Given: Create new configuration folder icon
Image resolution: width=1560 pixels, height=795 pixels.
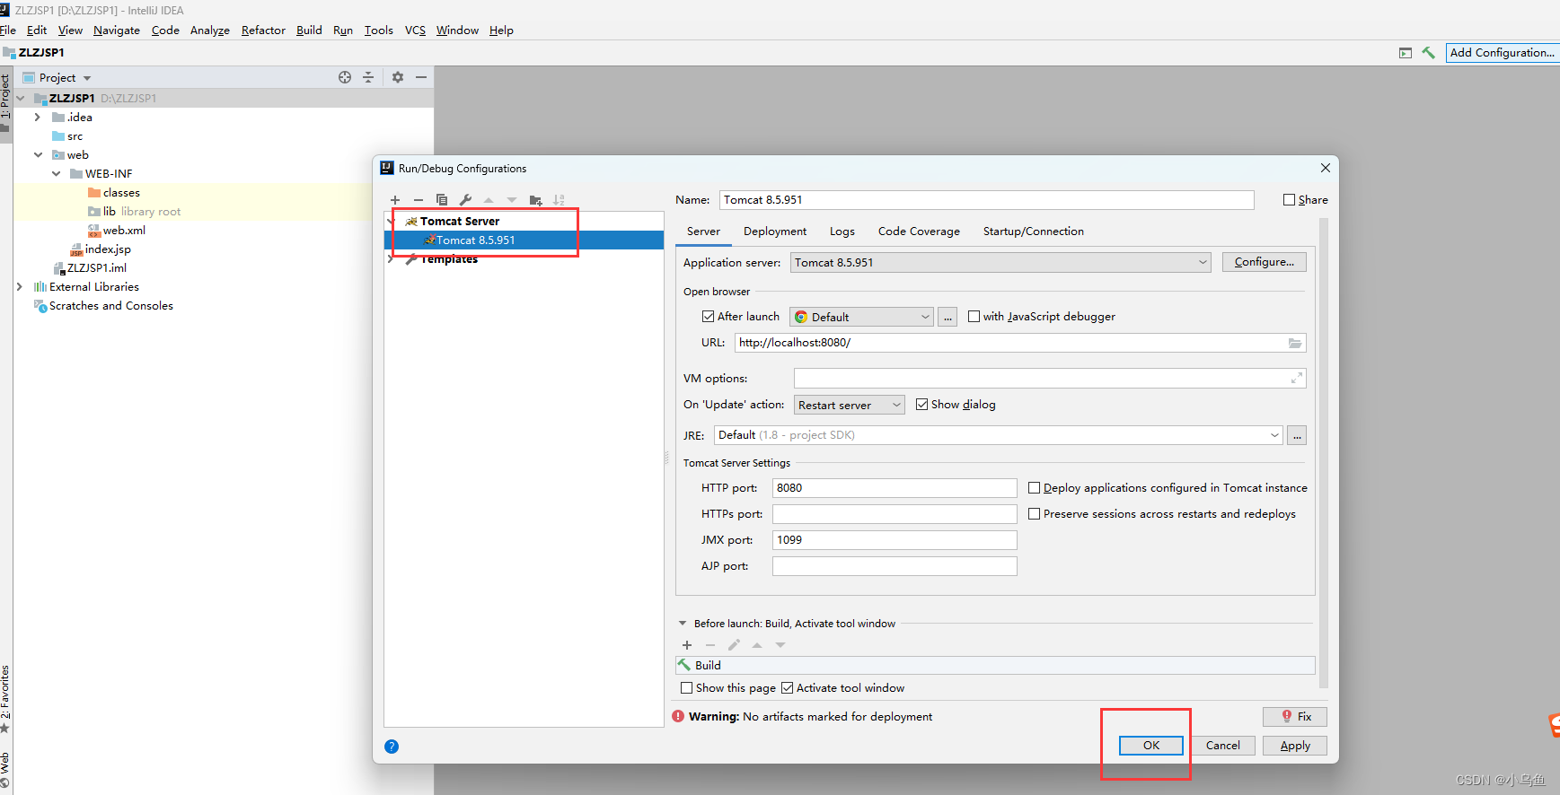Looking at the screenshot, I should (536, 200).
